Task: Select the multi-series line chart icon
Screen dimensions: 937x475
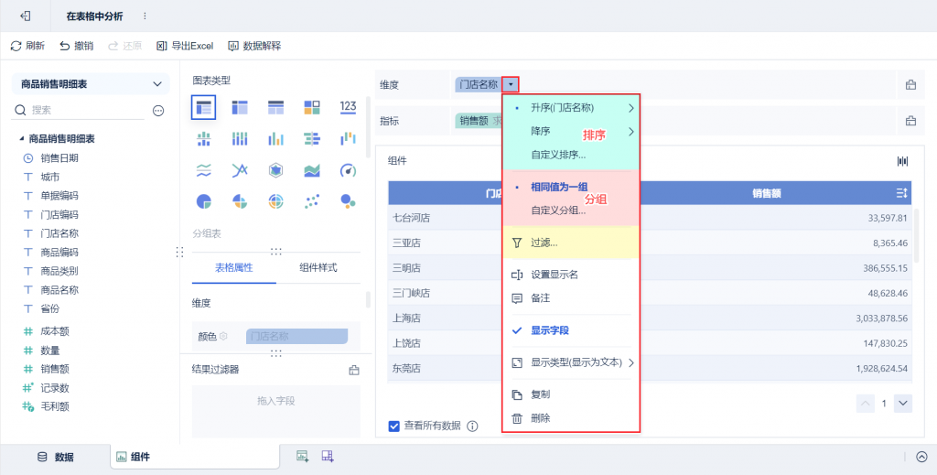Action: tap(240, 171)
